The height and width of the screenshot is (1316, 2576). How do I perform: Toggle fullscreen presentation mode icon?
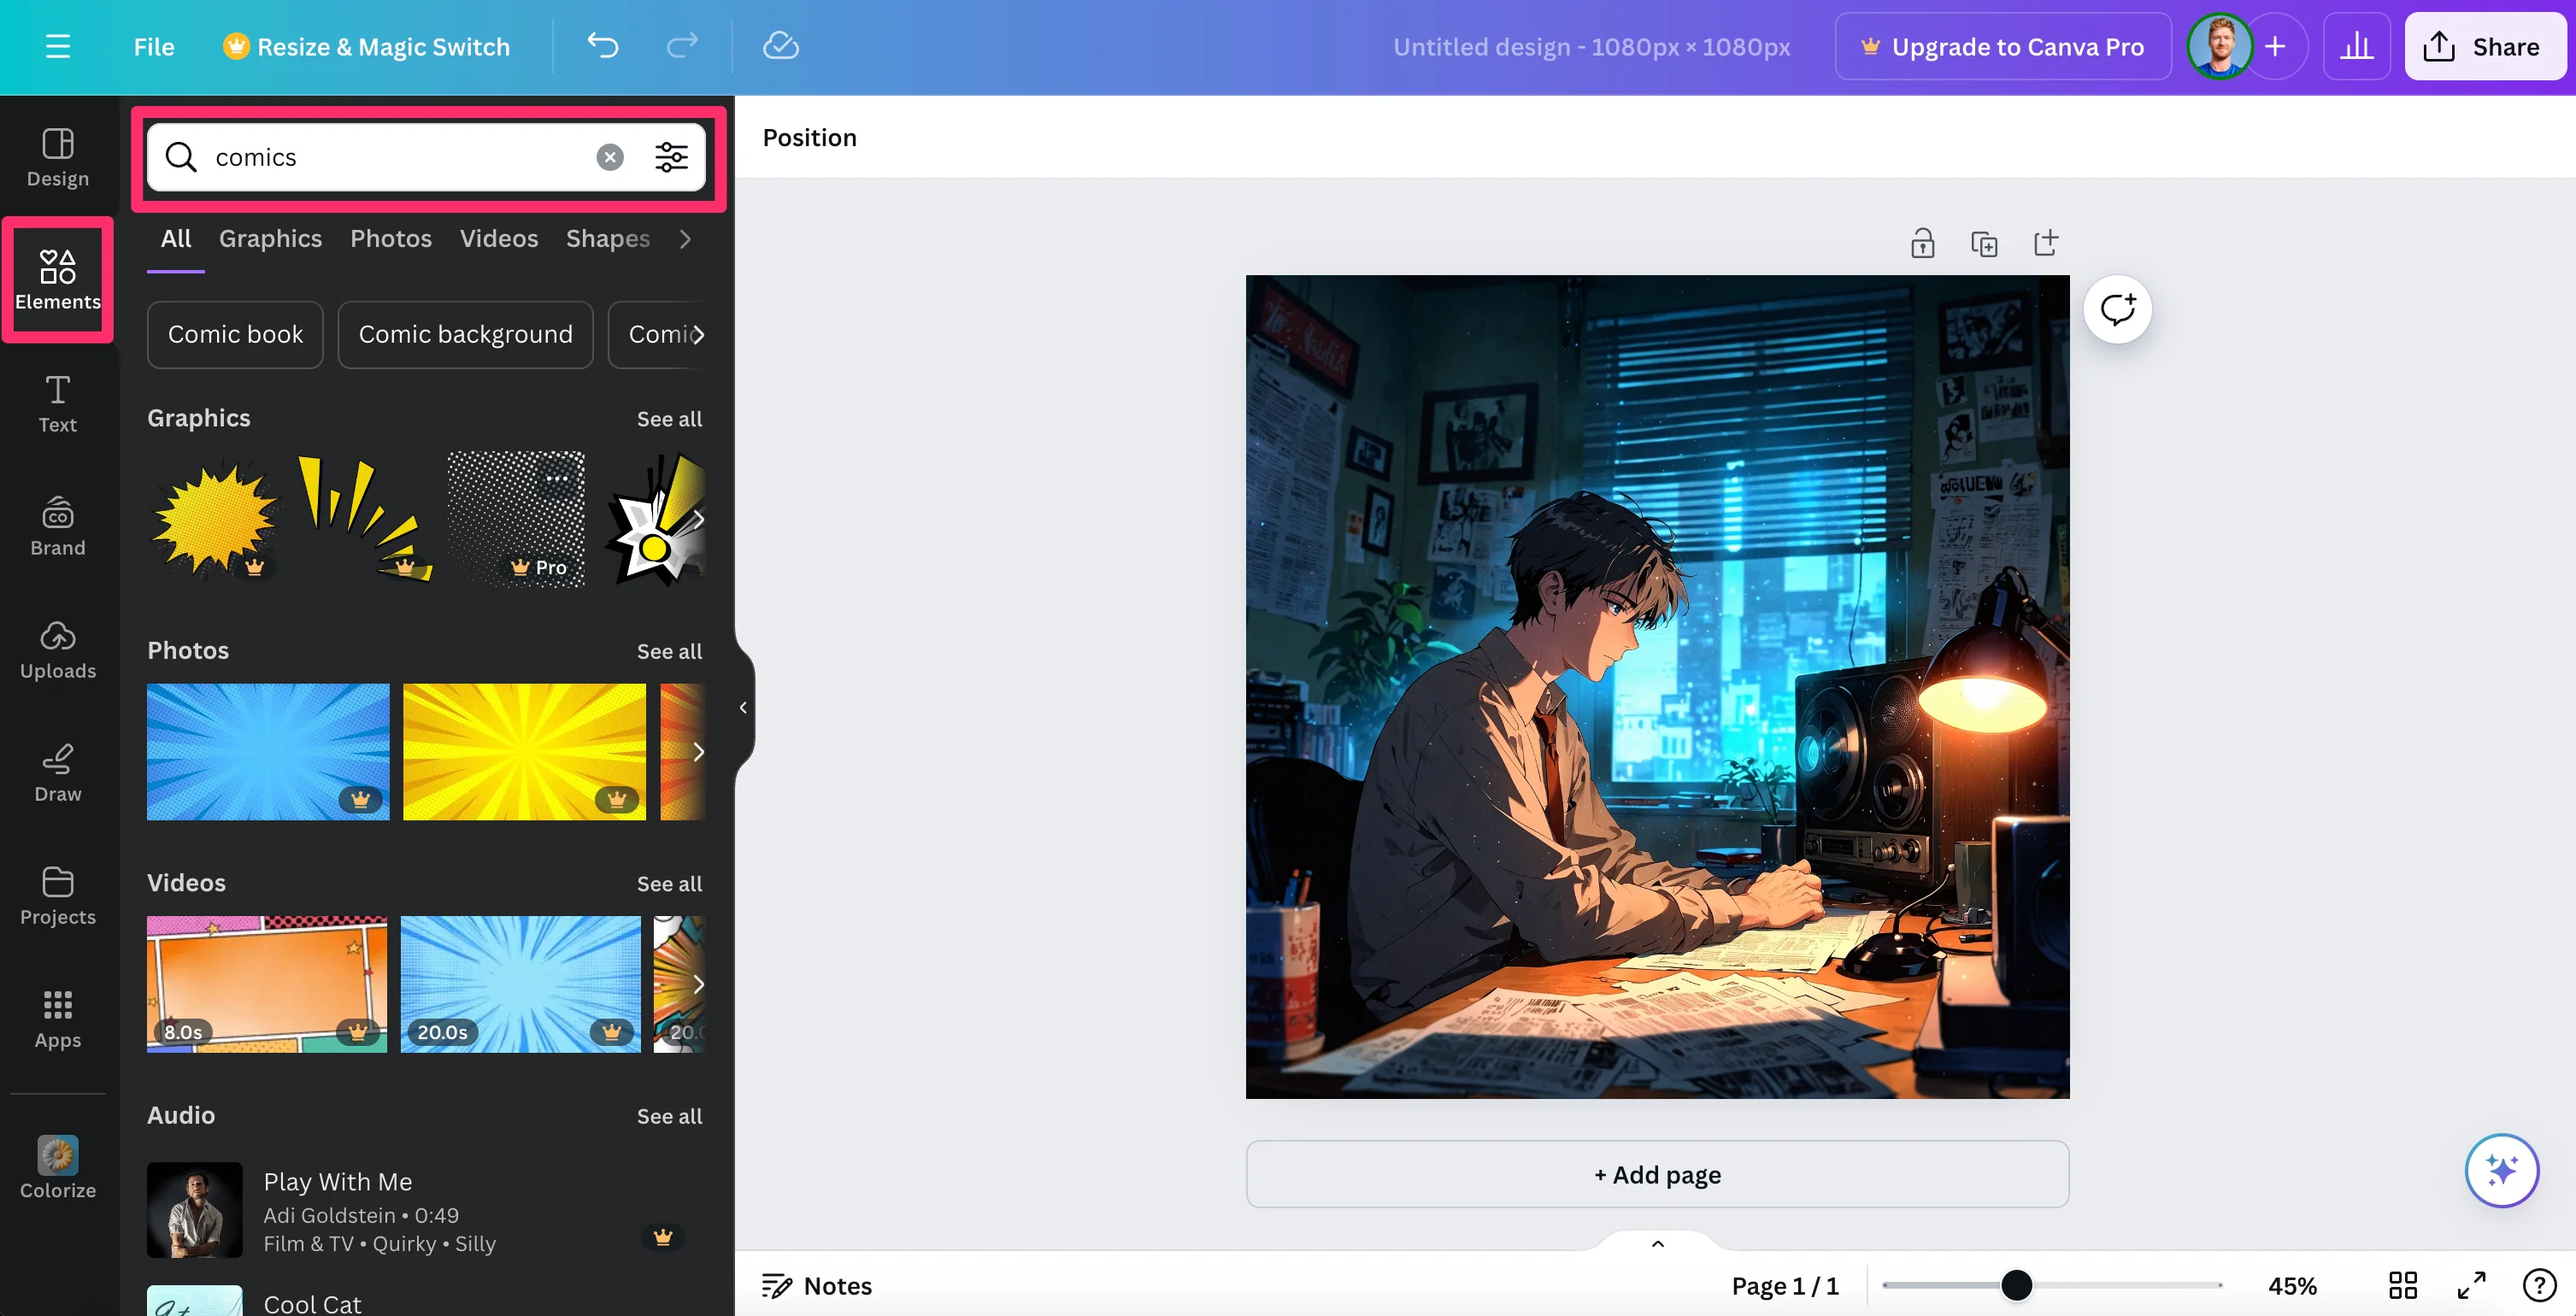click(2471, 1285)
